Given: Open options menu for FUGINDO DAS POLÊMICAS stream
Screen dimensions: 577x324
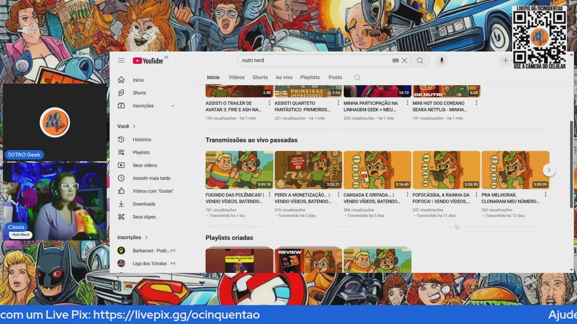Looking at the screenshot, I should click(x=270, y=195).
